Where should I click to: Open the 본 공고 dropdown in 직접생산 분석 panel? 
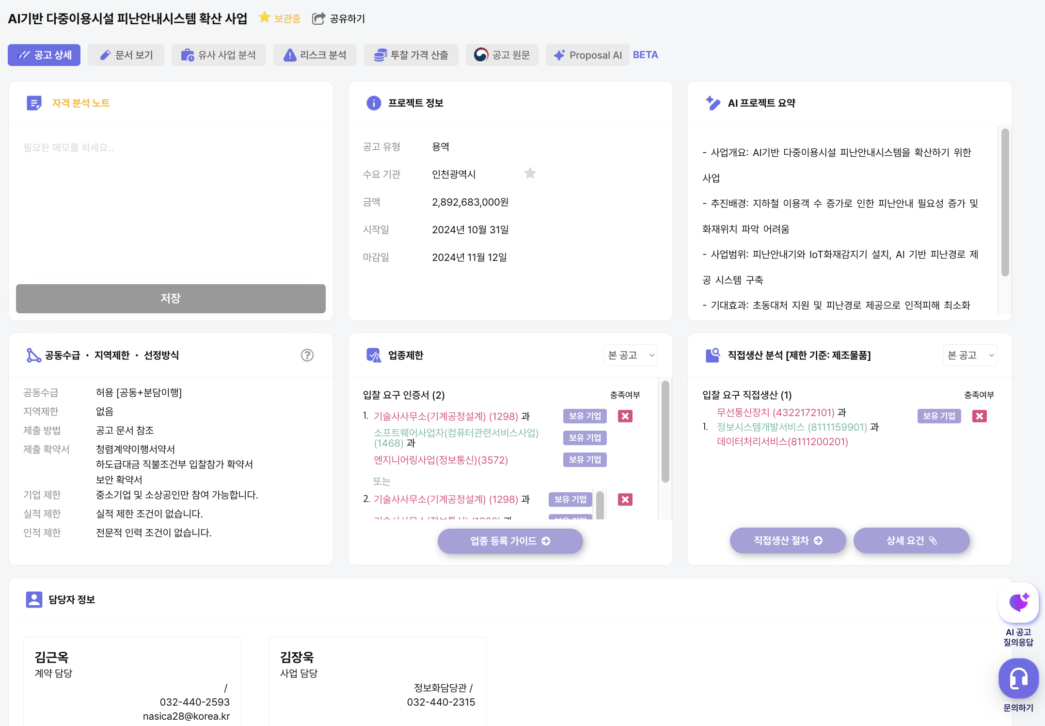pos(970,355)
